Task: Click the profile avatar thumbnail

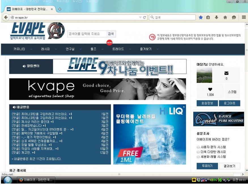Action: point(204,75)
